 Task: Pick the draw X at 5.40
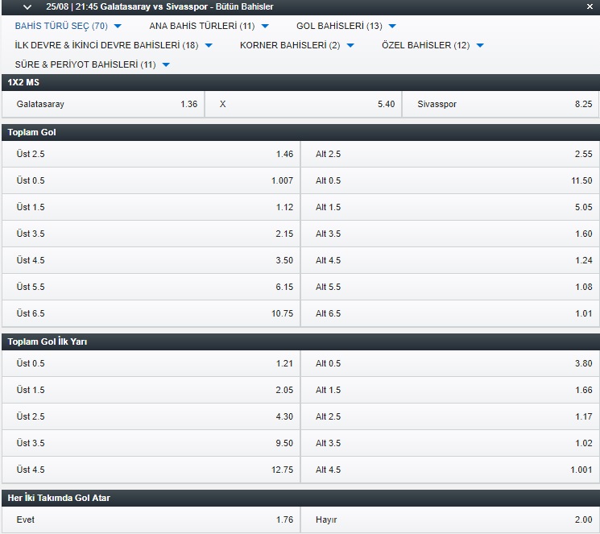[304, 104]
